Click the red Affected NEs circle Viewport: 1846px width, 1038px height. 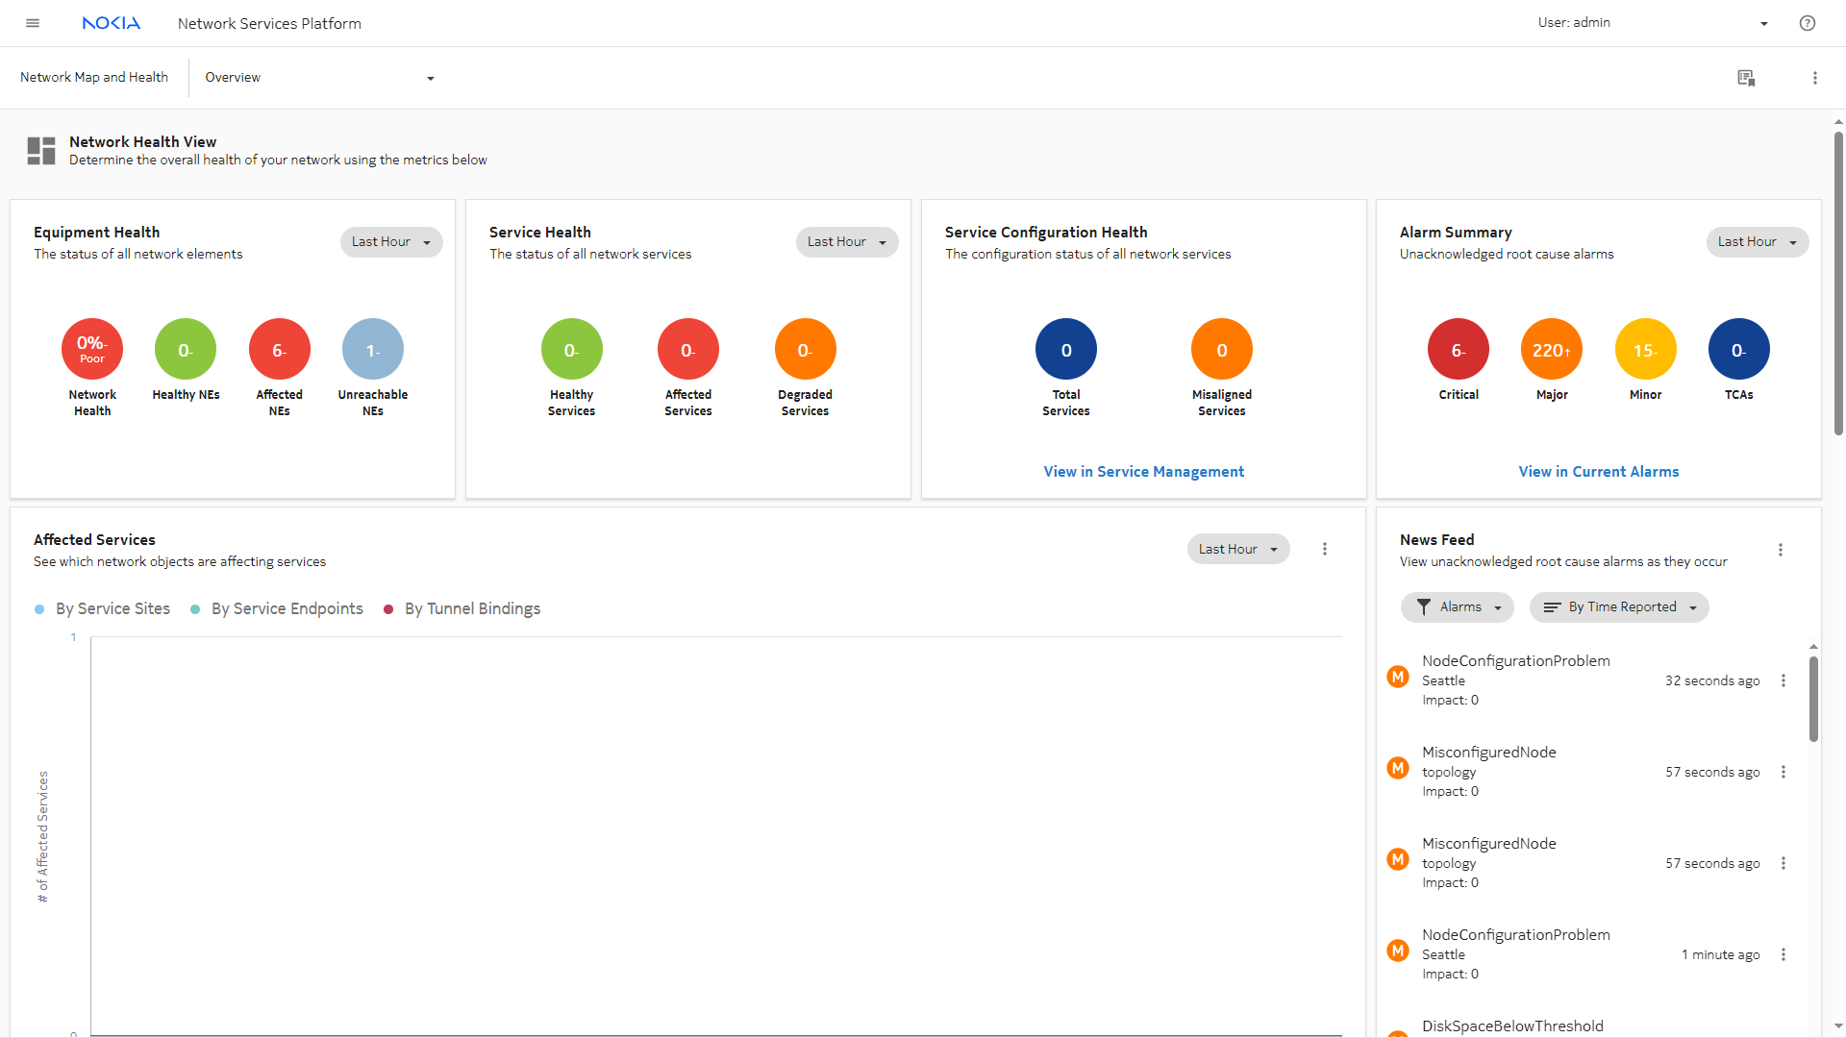pos(280,349)
